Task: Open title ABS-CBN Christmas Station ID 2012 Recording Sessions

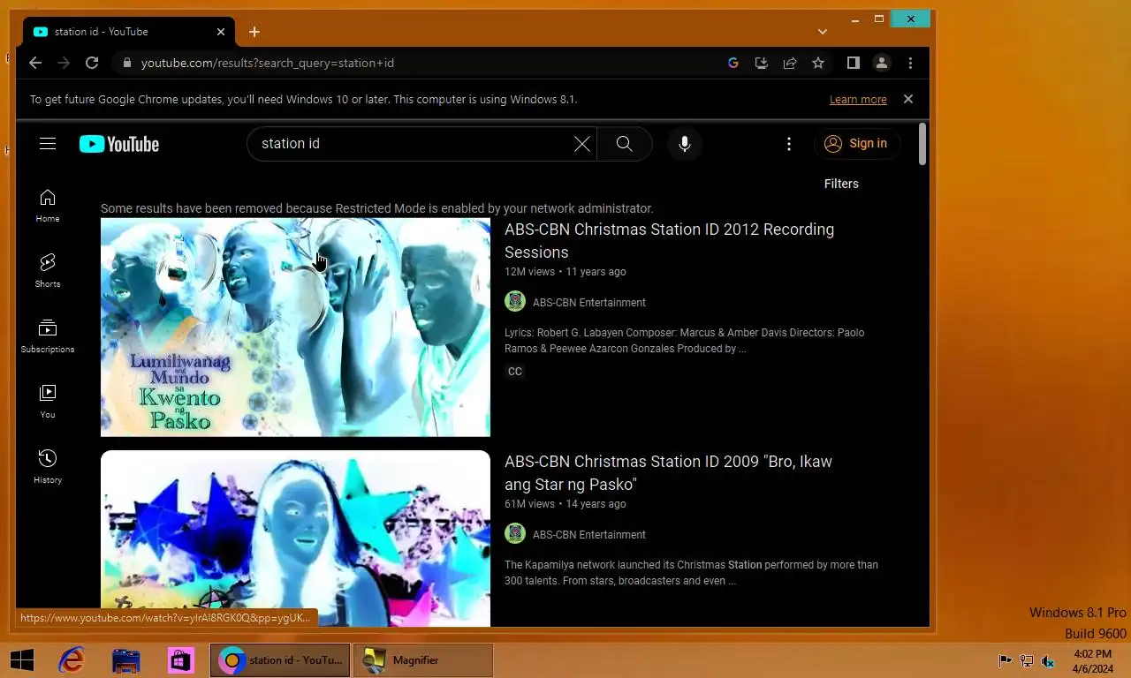Action: [x=669, y=240]
